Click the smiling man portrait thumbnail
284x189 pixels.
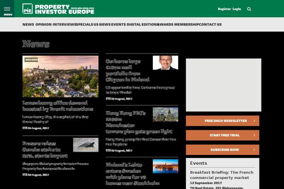pyautogui.click(x=165, y=63)
